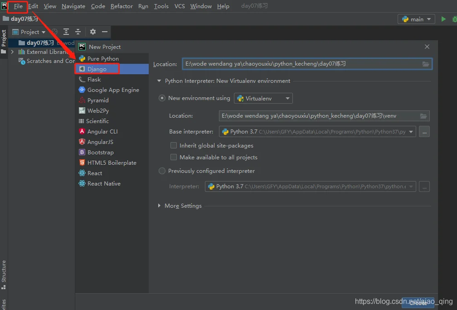The width and height of the screenshot is (457, 310).
Task: Select Pure Python project type
Action: point(112,58)
